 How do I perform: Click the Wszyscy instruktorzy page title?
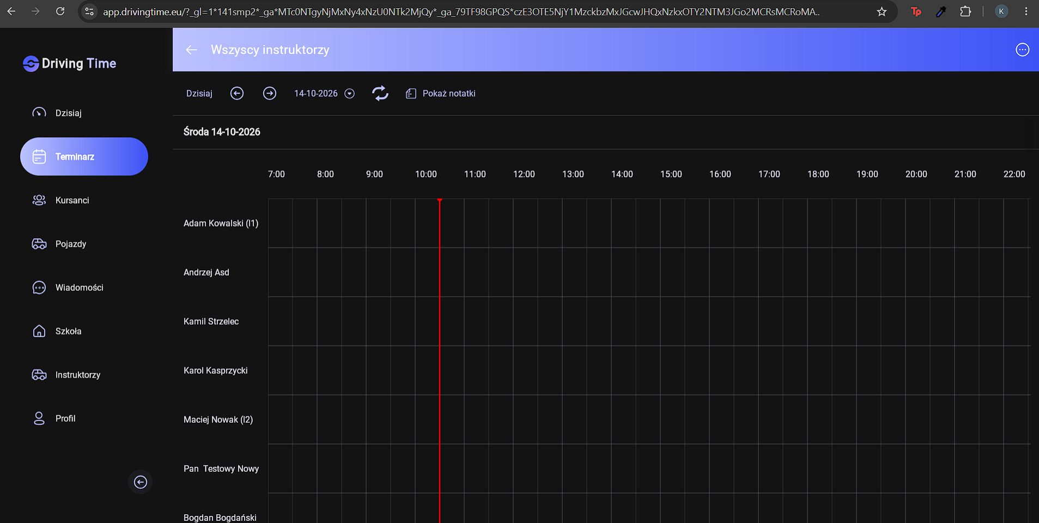click(x=270, y=50)
